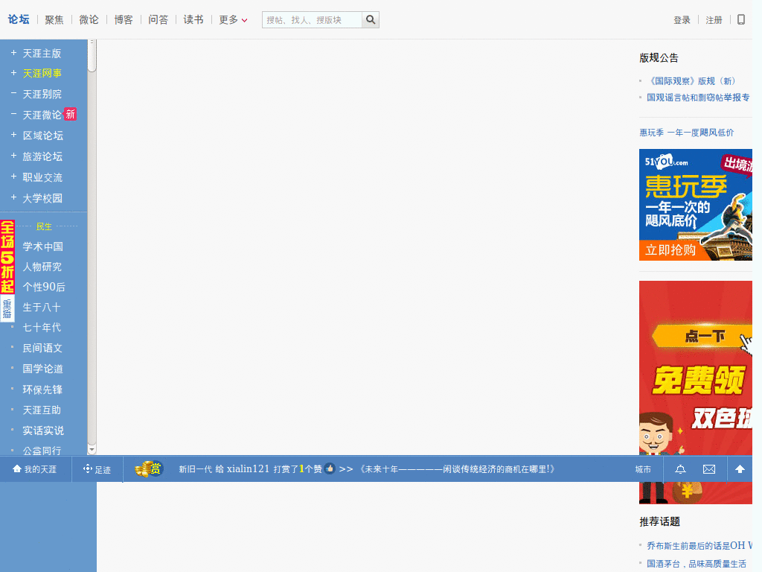Open 我的天涯 home button
This screenshot has width=762, height=572.
[x=34, y=469]
